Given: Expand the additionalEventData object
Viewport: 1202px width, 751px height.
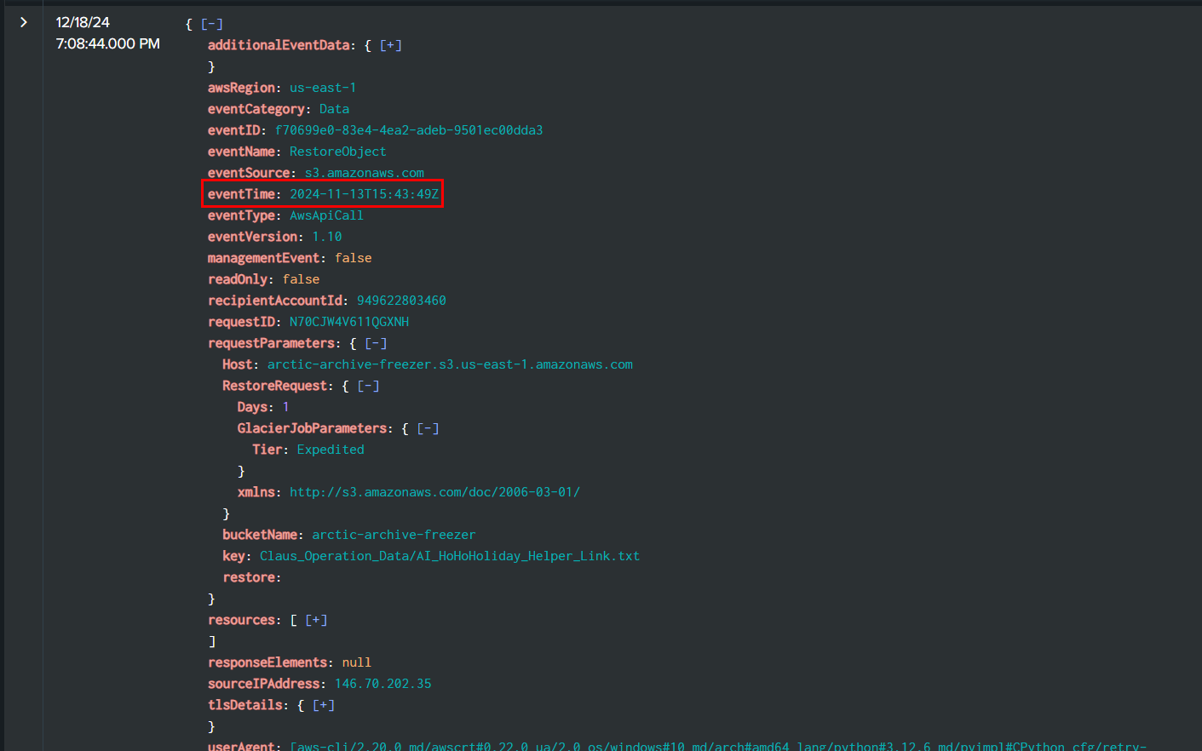Looking at the screenshot, I should coord(390,46).
